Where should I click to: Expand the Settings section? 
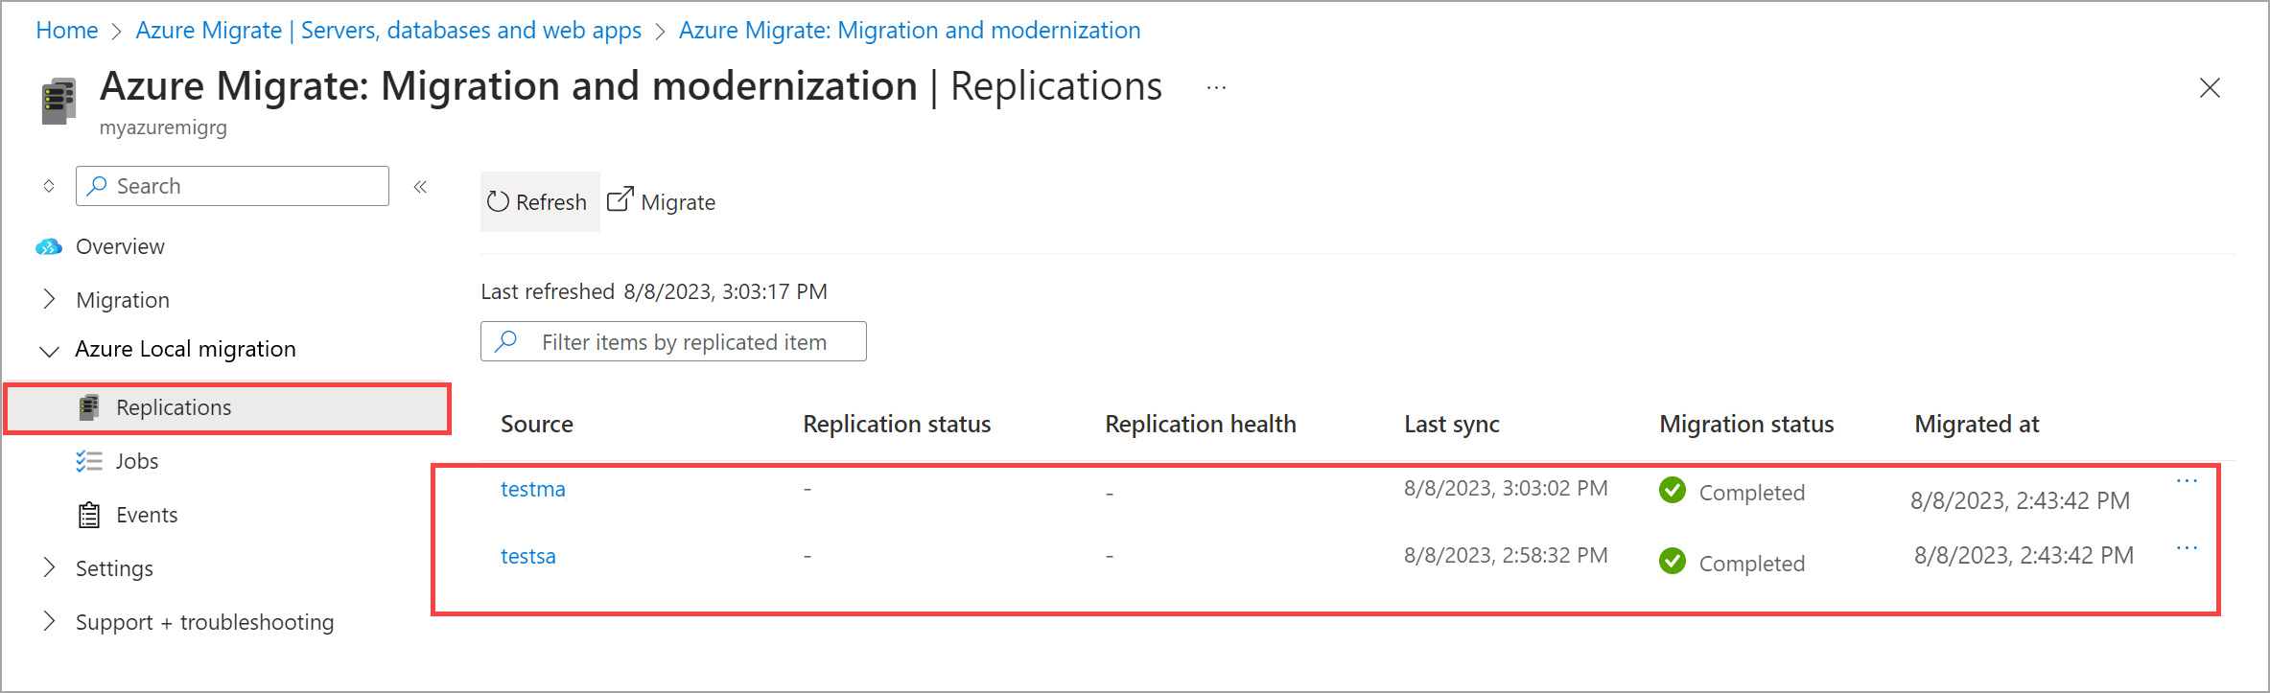click(x=49, y=567)
